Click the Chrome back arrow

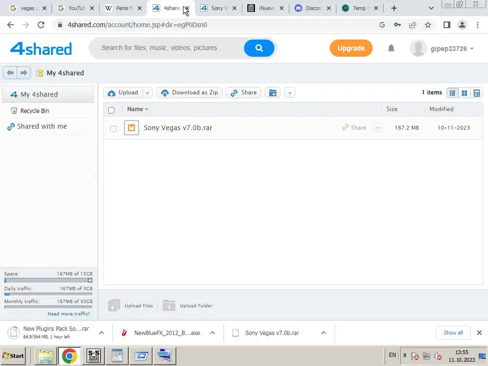[x=10, y=25]
